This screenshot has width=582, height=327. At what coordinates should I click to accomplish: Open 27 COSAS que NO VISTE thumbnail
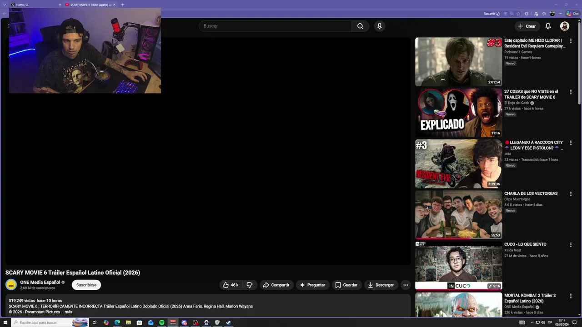click(458, 113)
